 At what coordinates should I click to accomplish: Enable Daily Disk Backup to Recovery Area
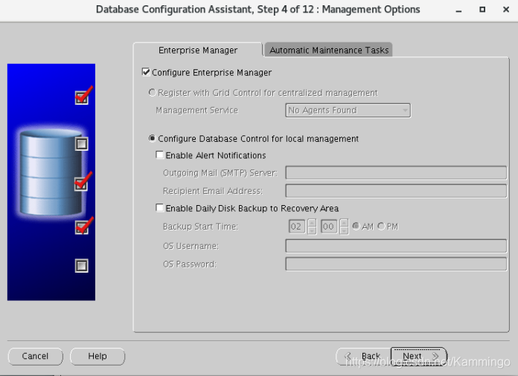click(x=159, y=208)
